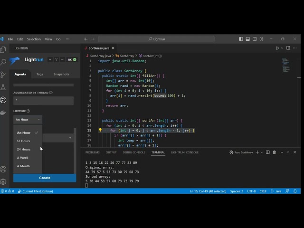Open the Source Control view
The image size is (304, 228).
pos(3,75)
